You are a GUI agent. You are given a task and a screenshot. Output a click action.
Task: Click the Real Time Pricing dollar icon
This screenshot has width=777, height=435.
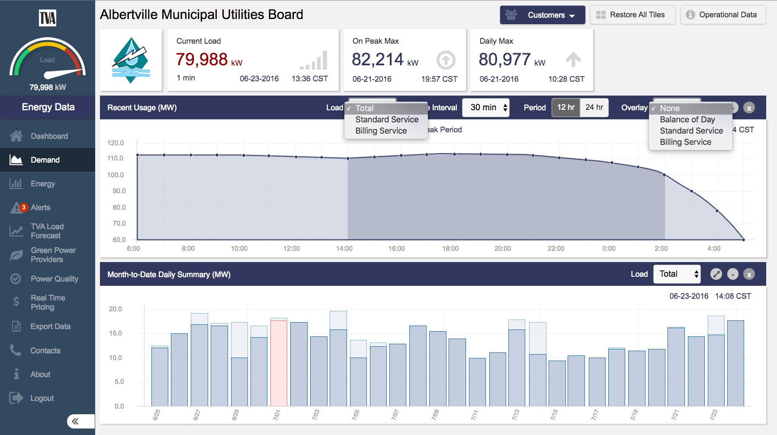[16, 302]
